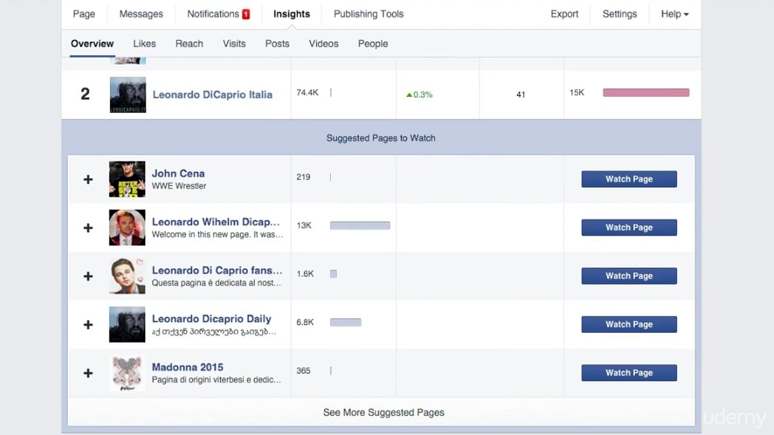
Task: Open John Cena profile picture
Action: 127,179
